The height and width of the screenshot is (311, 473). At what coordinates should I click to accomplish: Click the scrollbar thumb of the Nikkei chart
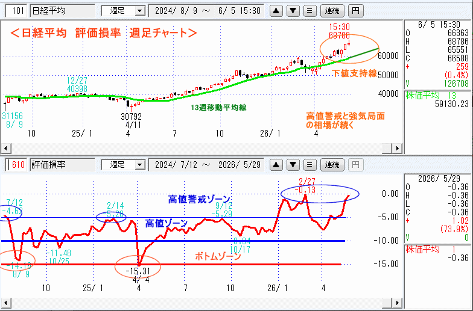[387, 148]
